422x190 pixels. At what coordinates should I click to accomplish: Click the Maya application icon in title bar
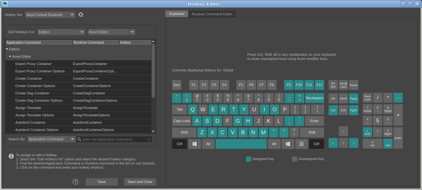(x=4, y=4)
